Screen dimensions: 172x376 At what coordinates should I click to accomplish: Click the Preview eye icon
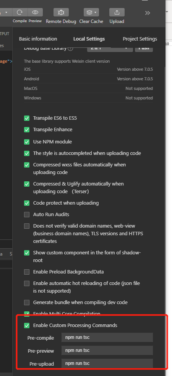click(35, 12)
